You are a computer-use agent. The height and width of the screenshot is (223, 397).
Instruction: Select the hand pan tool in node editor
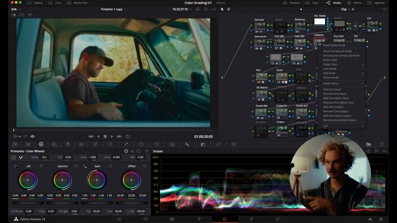228,9
